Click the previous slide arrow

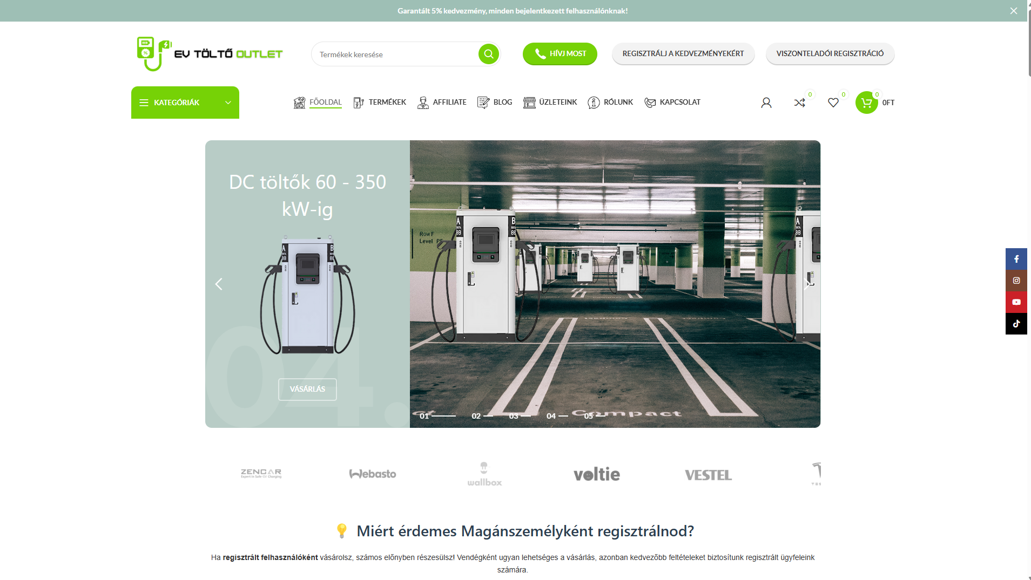(219, 283)
